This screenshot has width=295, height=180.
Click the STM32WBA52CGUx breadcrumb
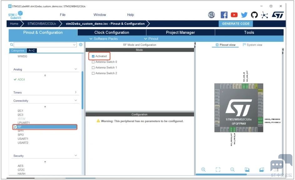pos(42,24)
